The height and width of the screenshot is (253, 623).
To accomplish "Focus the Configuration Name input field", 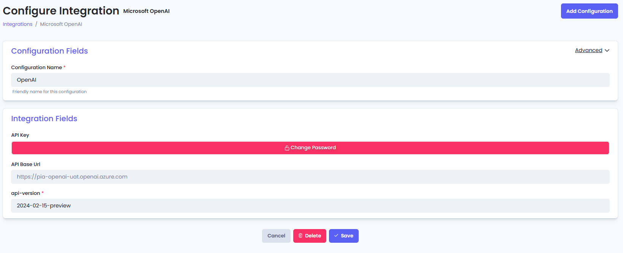I will point(310,80).
